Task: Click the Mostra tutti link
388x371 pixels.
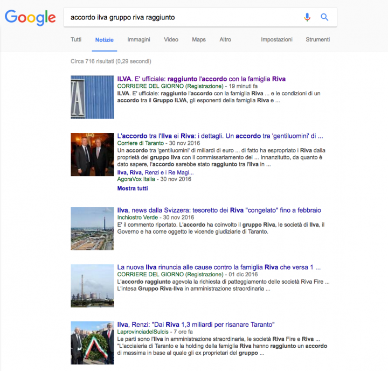Action: (x=133, y=188)
